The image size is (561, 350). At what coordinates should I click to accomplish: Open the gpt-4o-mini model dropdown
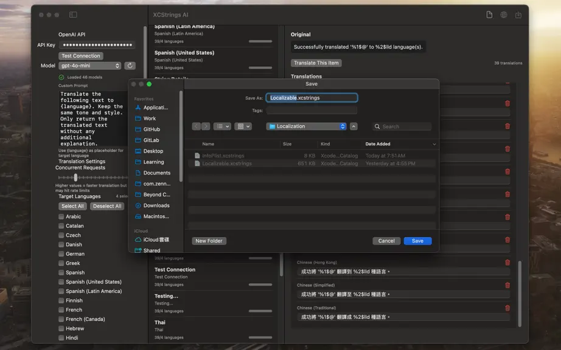tap(90, 66)
